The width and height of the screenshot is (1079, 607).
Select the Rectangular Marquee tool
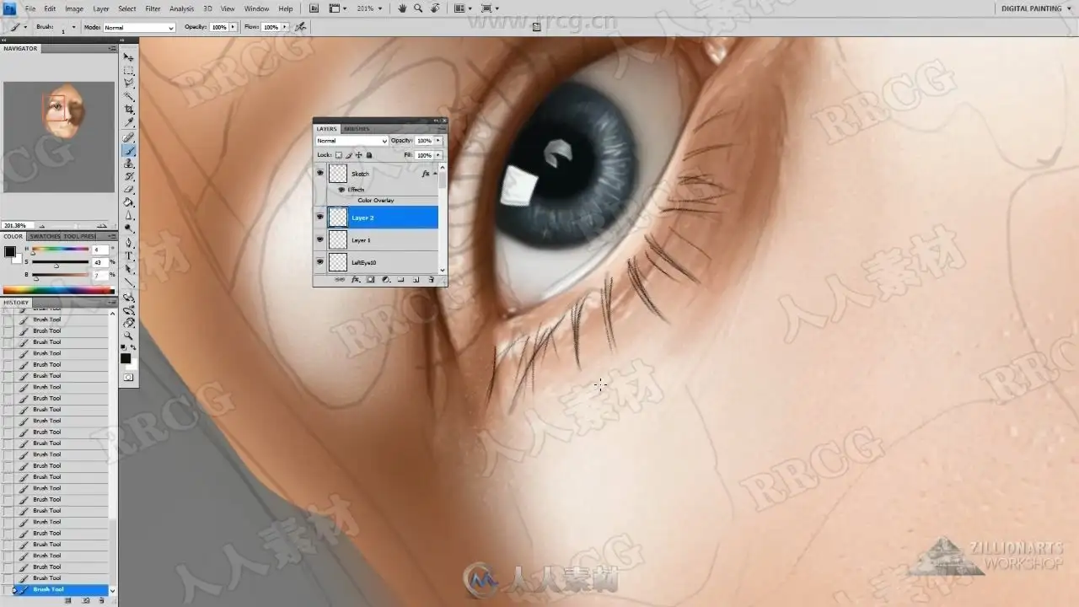129,71
